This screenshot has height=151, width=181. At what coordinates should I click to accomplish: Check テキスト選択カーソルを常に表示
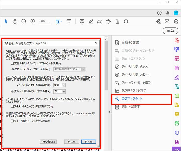click(12, 121)
